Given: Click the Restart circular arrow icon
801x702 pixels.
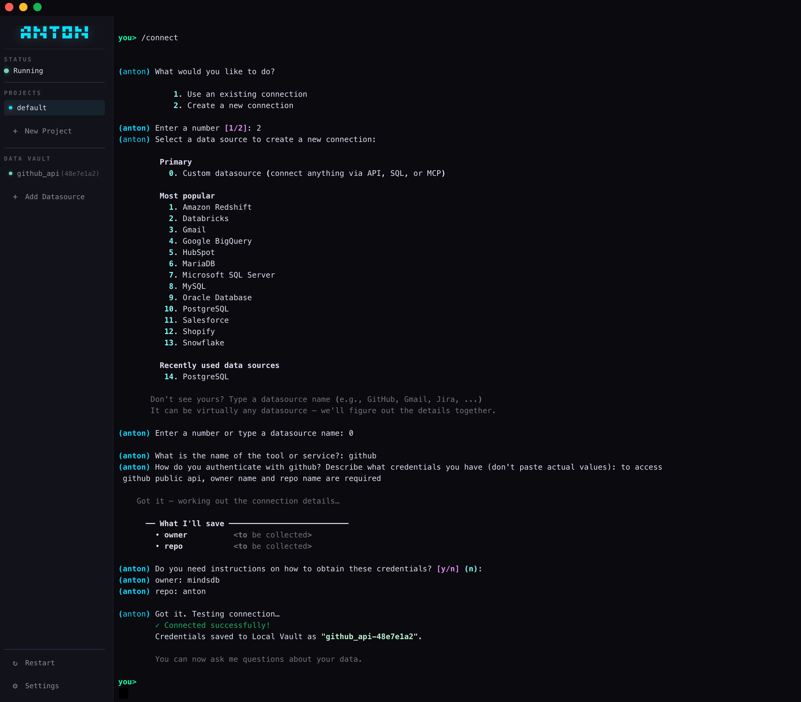Looking at the screenshot, I should [x=15, y=663].
